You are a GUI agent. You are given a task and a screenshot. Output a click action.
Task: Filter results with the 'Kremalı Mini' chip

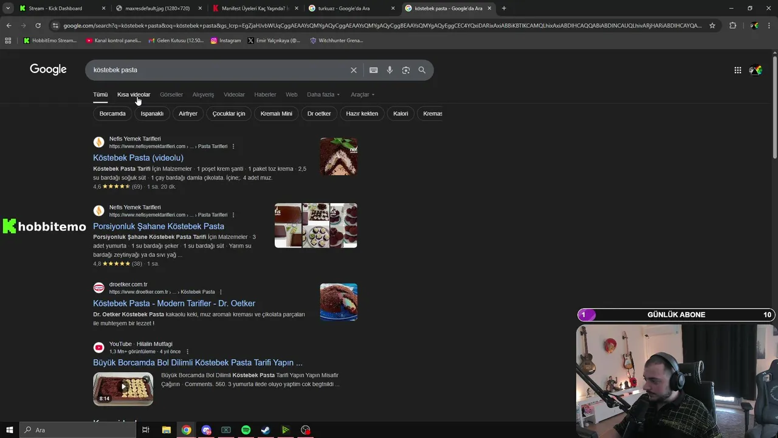276,114
